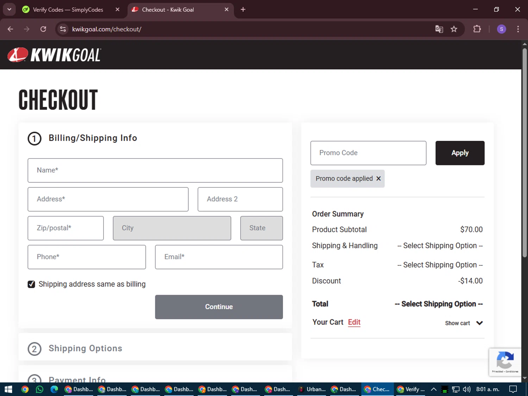Click the translate page icon

click(x=439, y=29)
